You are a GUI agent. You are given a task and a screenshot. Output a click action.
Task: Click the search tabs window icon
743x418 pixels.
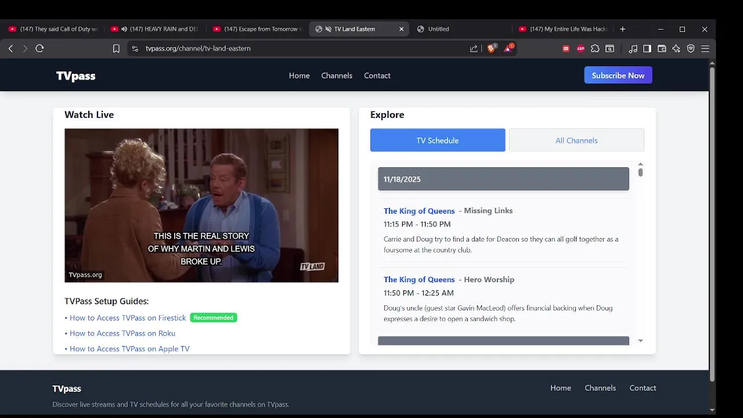pyautogui.click(x=609, y=49)
